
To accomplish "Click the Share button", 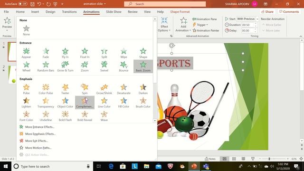I will [x=267, y=11].
